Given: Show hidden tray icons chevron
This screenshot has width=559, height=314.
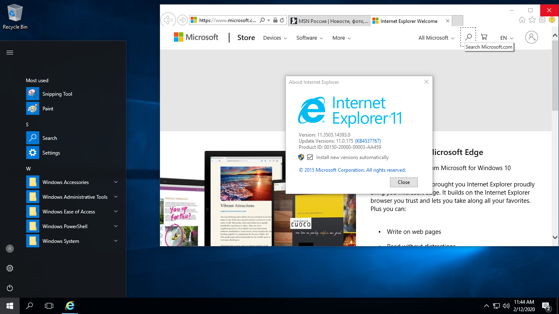Looking at the screenshot, I should [487, 306].
